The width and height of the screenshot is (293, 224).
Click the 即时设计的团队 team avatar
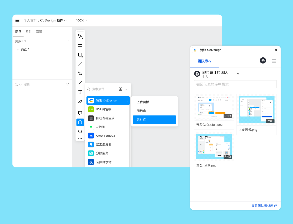tap(197, 74)
